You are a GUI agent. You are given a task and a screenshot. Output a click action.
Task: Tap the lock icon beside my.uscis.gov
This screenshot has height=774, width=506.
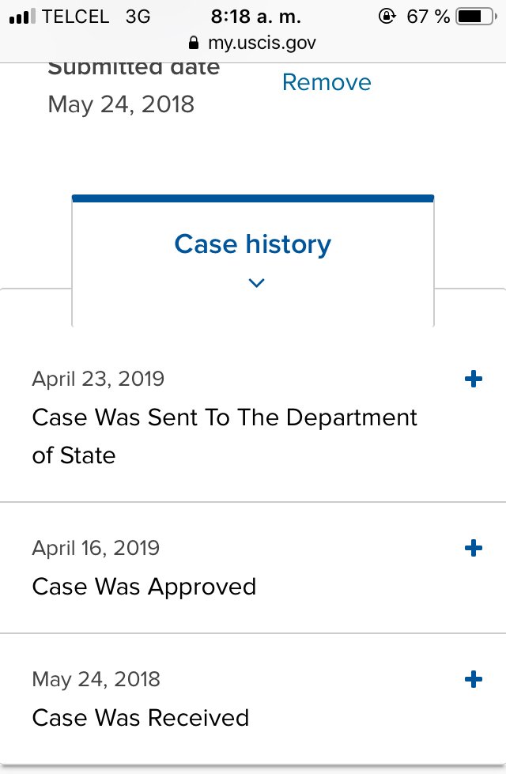pos(194,43)
